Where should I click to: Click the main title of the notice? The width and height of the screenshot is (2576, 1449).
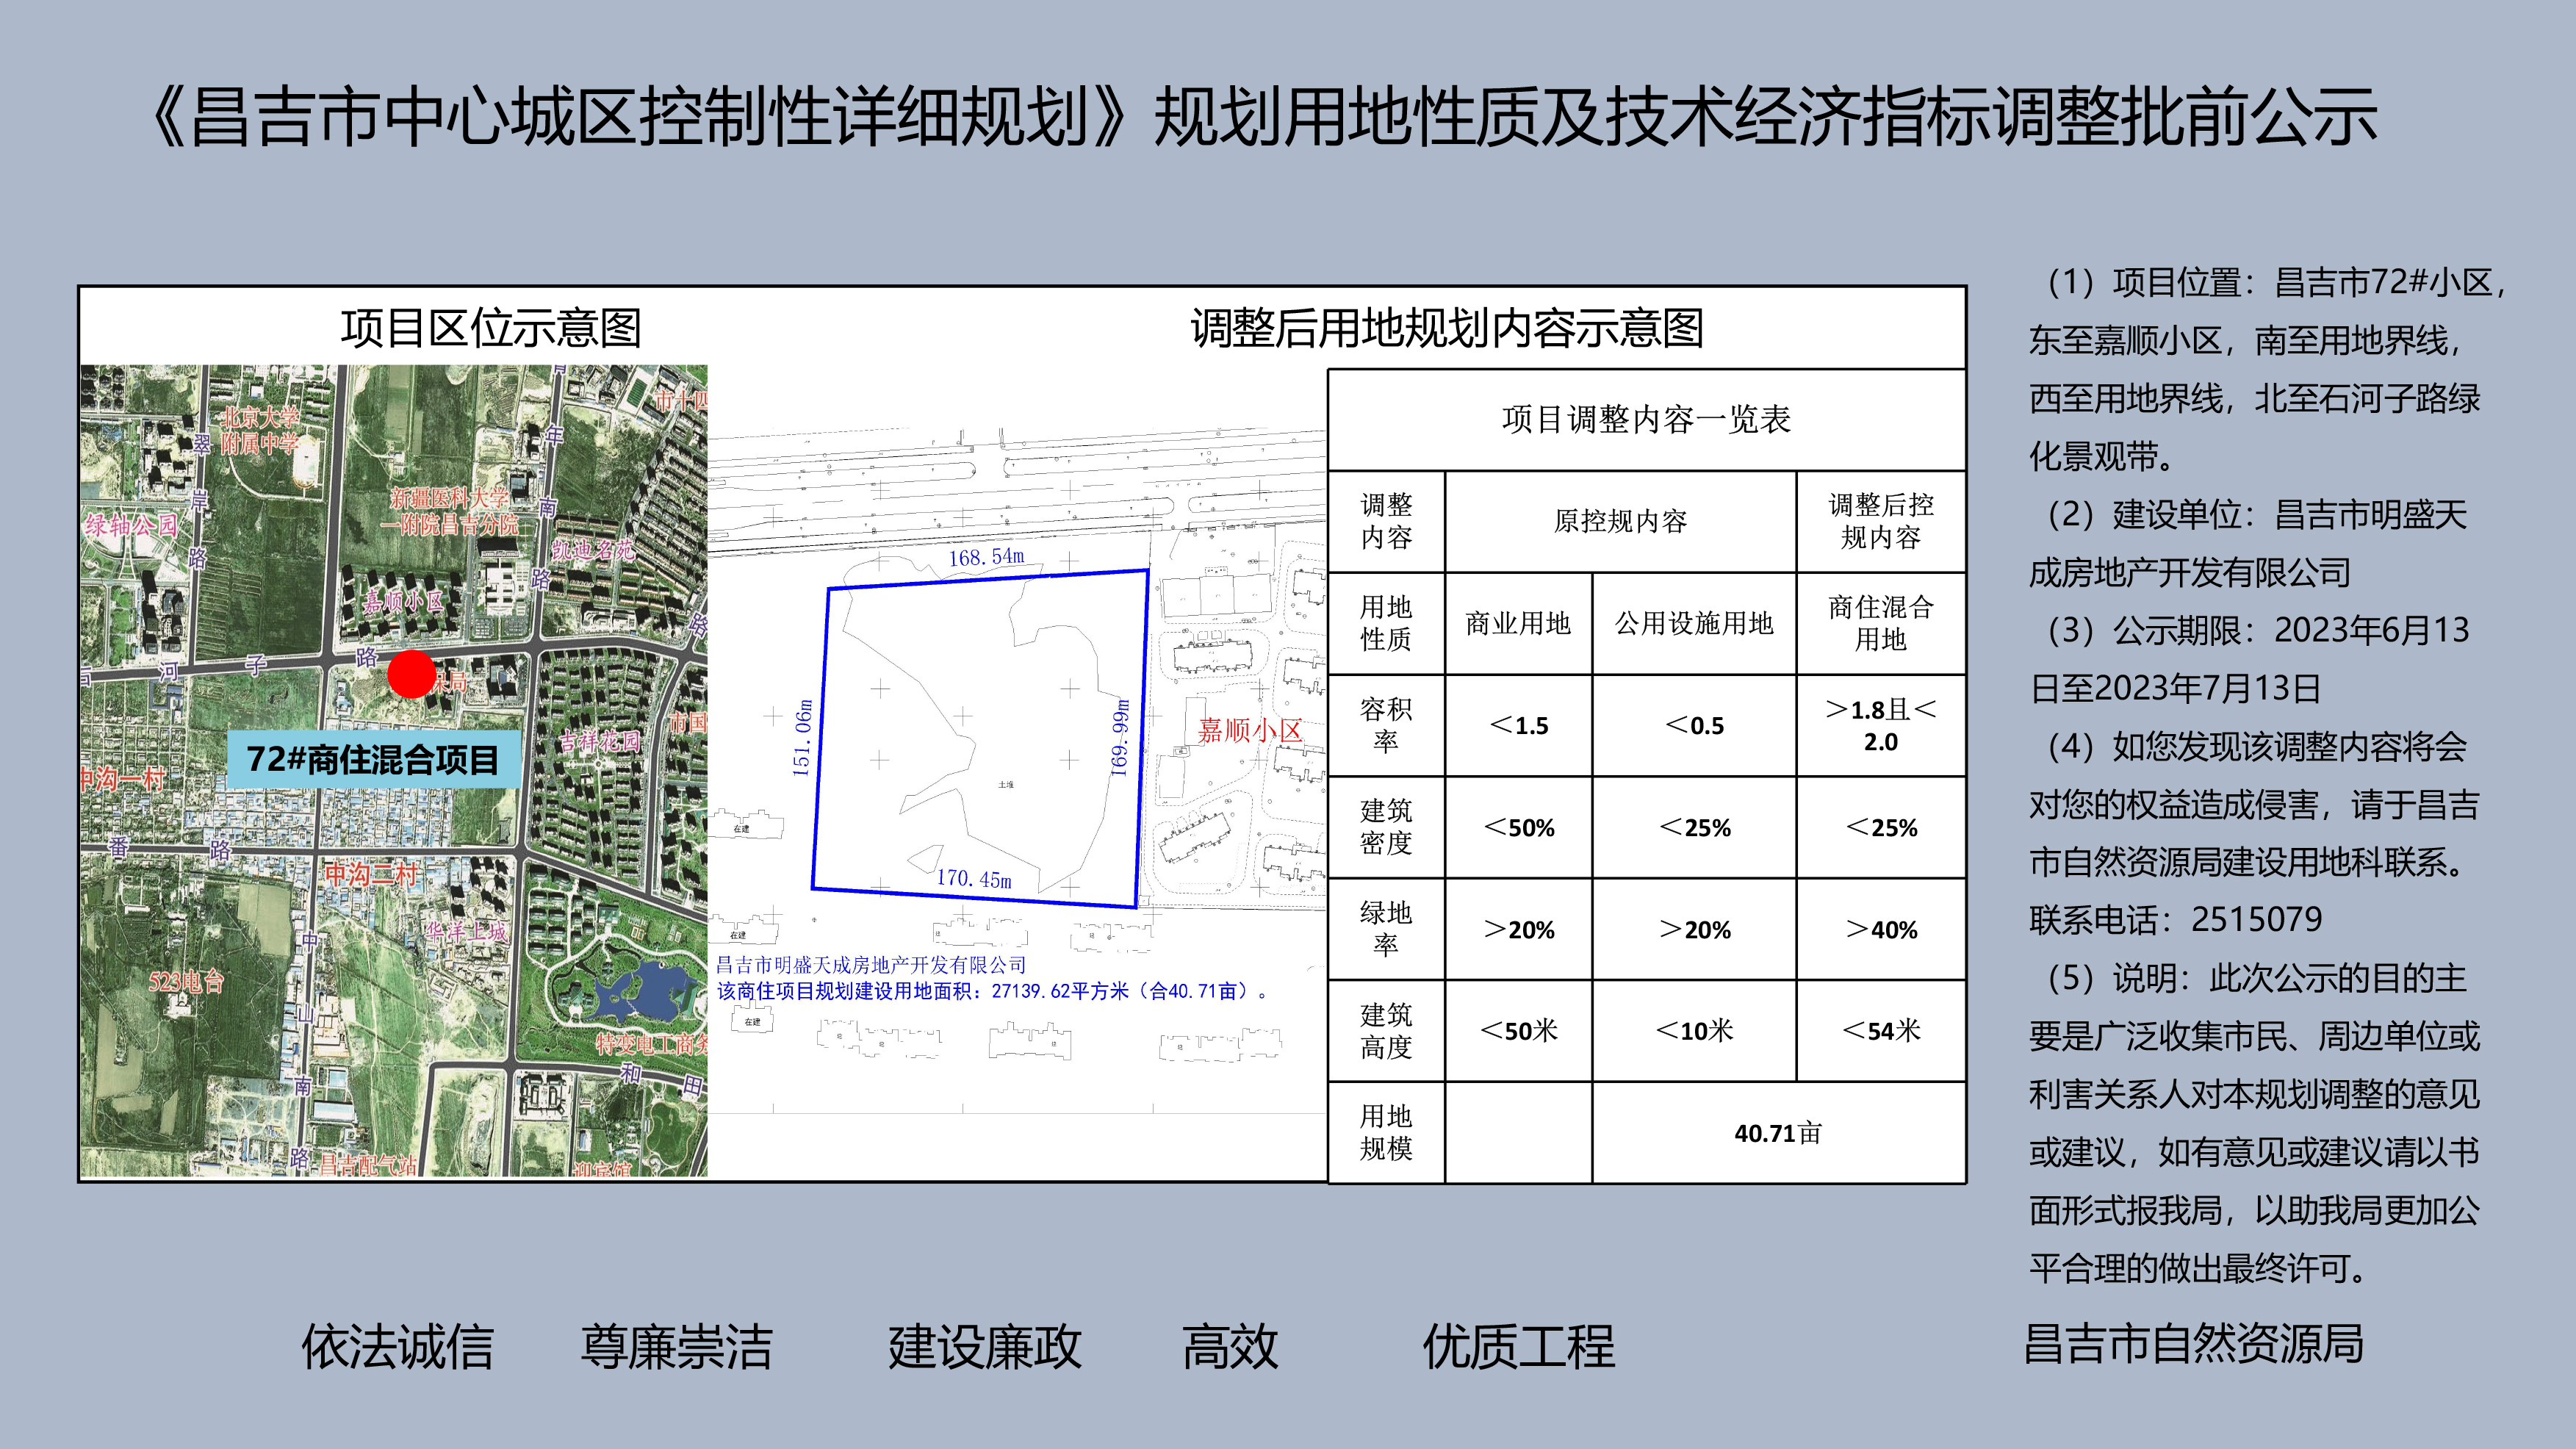pyautogui.click(x=1264, y=118)
